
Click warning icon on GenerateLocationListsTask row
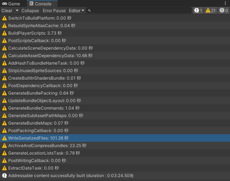(4, 153)
